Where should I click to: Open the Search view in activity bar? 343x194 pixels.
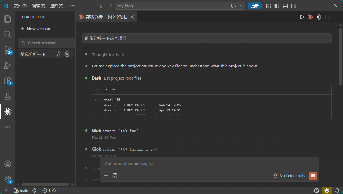(8, 34)
